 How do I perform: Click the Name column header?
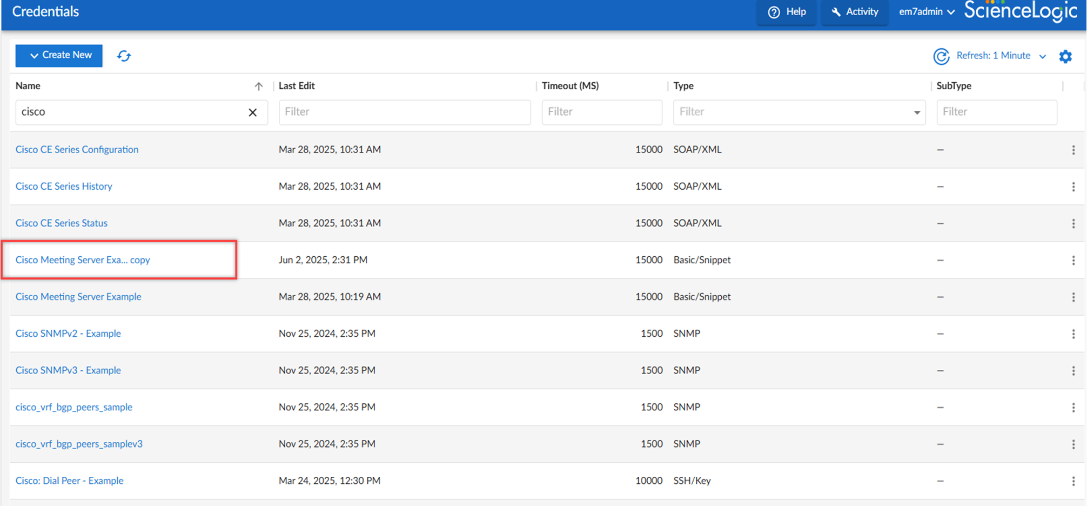tap(28, 85)
